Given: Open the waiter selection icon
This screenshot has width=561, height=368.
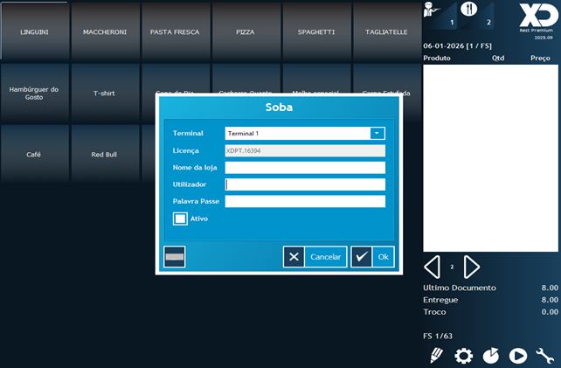Looking at the screenshot, I should point(440,16).
